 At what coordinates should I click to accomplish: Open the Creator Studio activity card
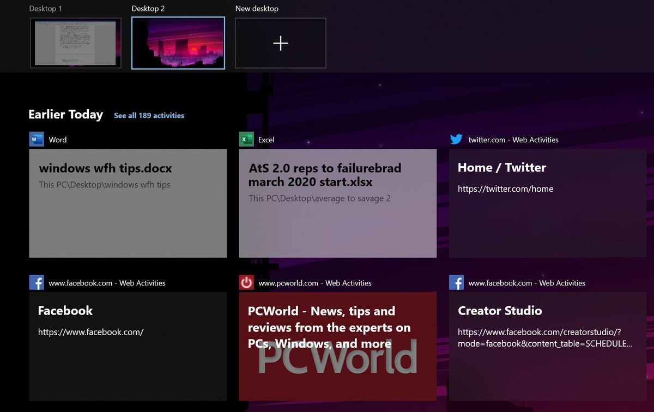click(548, 347)
